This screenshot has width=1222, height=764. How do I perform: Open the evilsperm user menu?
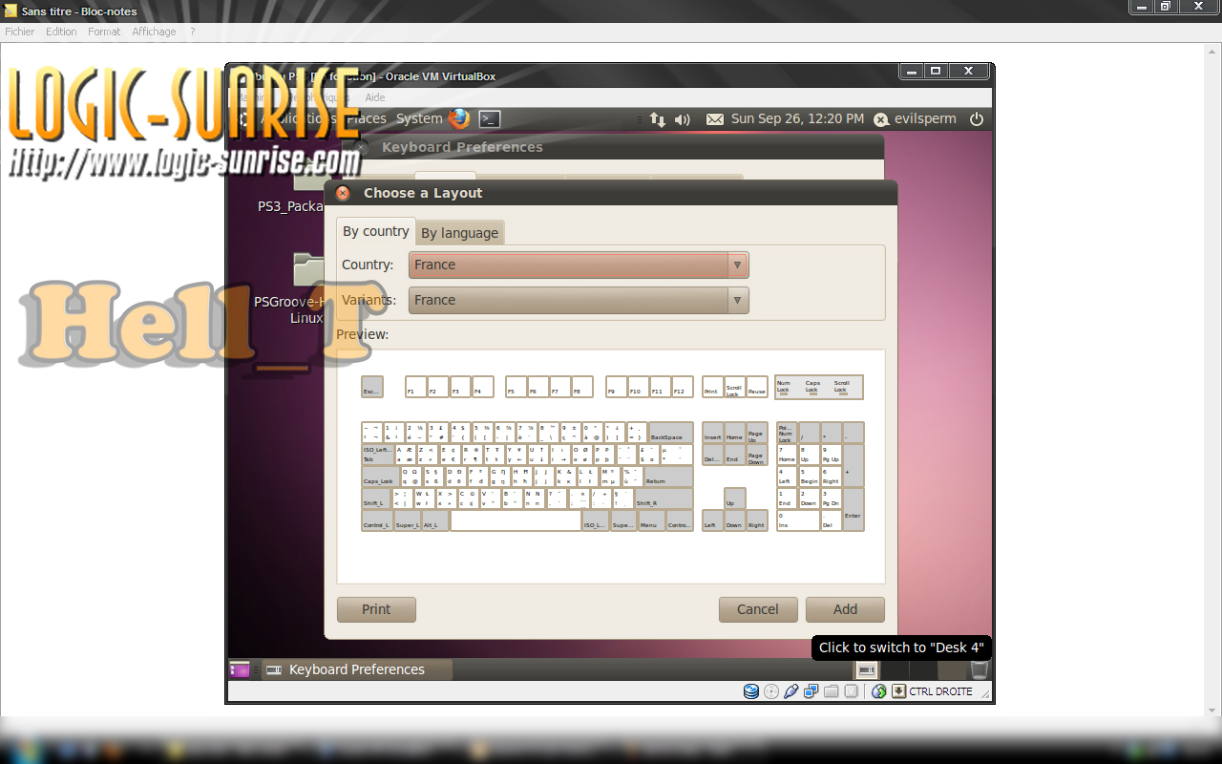pyautogui.click(x=916, y=119)
